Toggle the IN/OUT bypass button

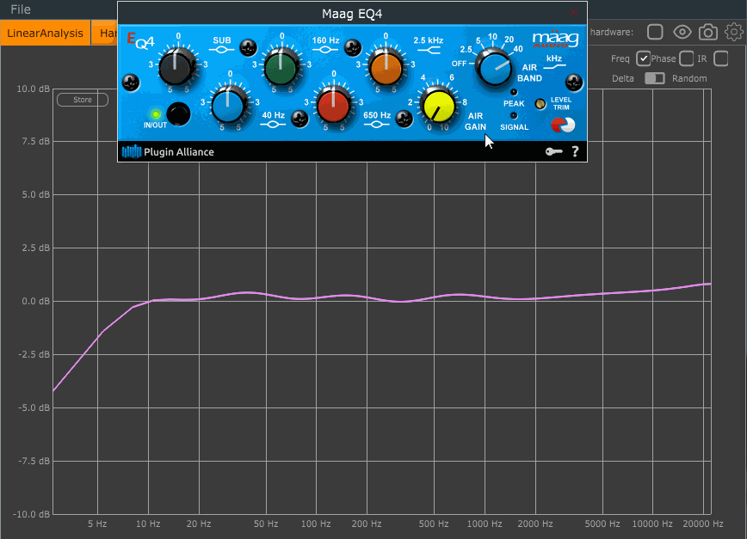[x=178, y=114]
